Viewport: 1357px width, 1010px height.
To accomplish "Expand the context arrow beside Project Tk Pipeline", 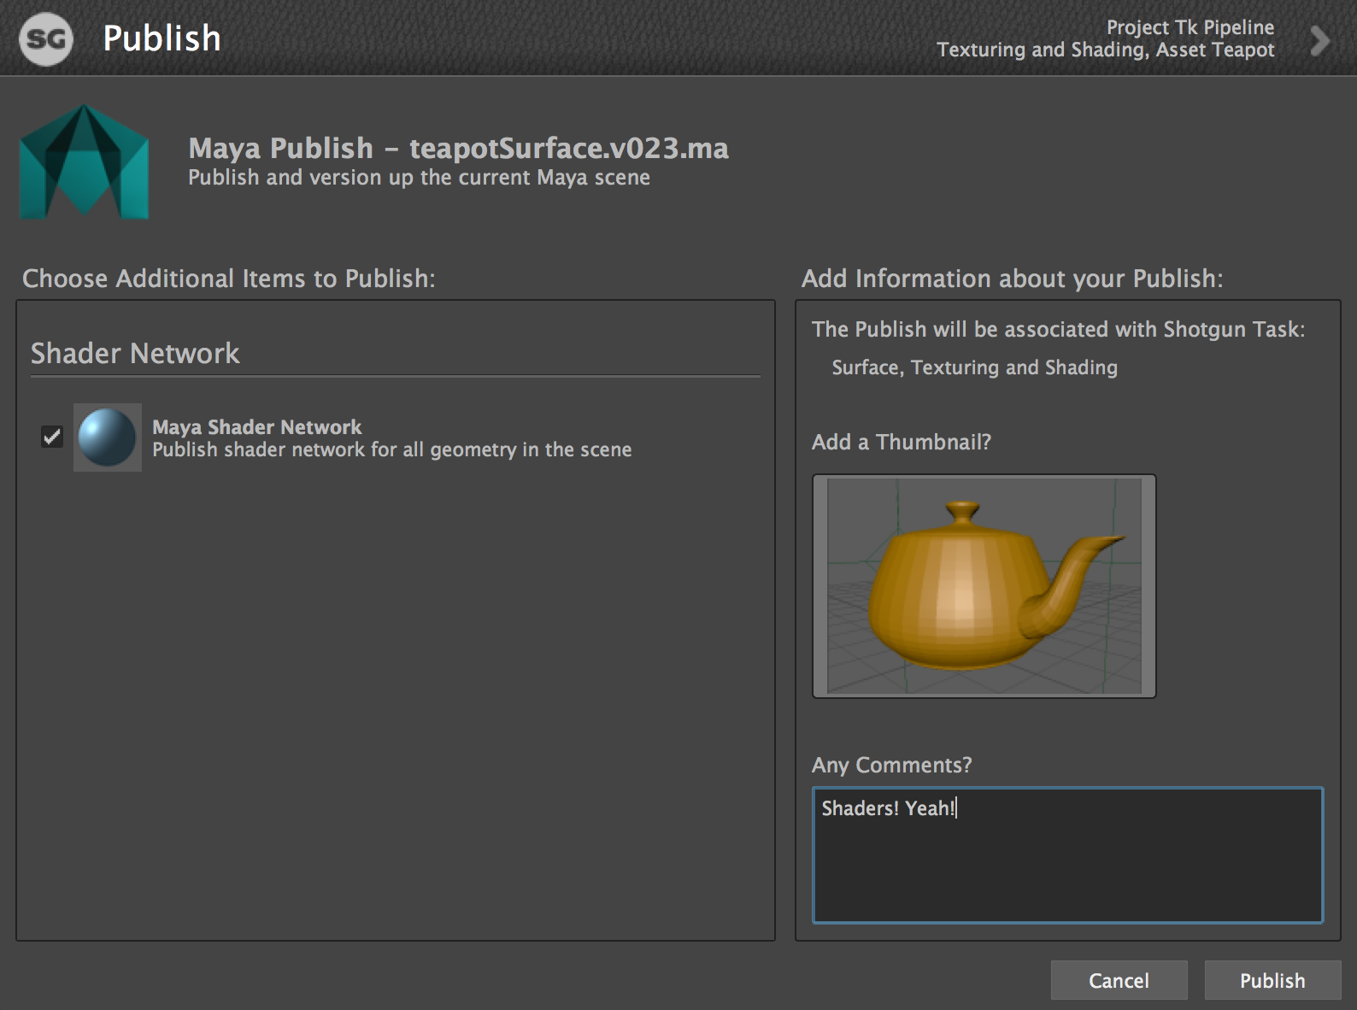I will click(1320, 40).
